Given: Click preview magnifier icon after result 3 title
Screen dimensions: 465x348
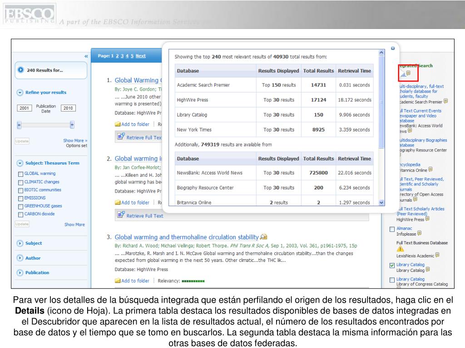Looking at the screenshot, I should point(264,237).
